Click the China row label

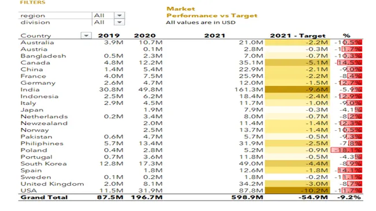[32, 69]
